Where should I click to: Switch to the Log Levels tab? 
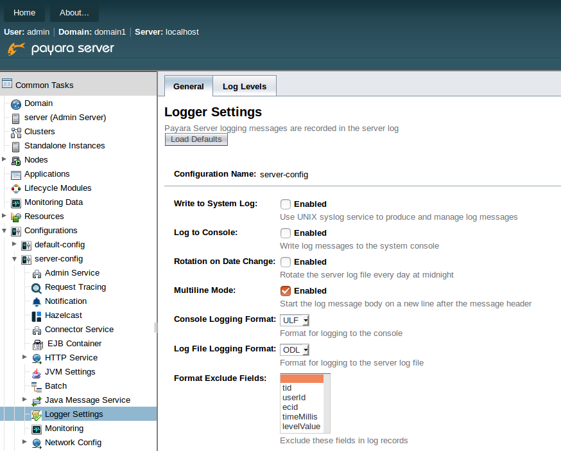(x=245, y=86)
